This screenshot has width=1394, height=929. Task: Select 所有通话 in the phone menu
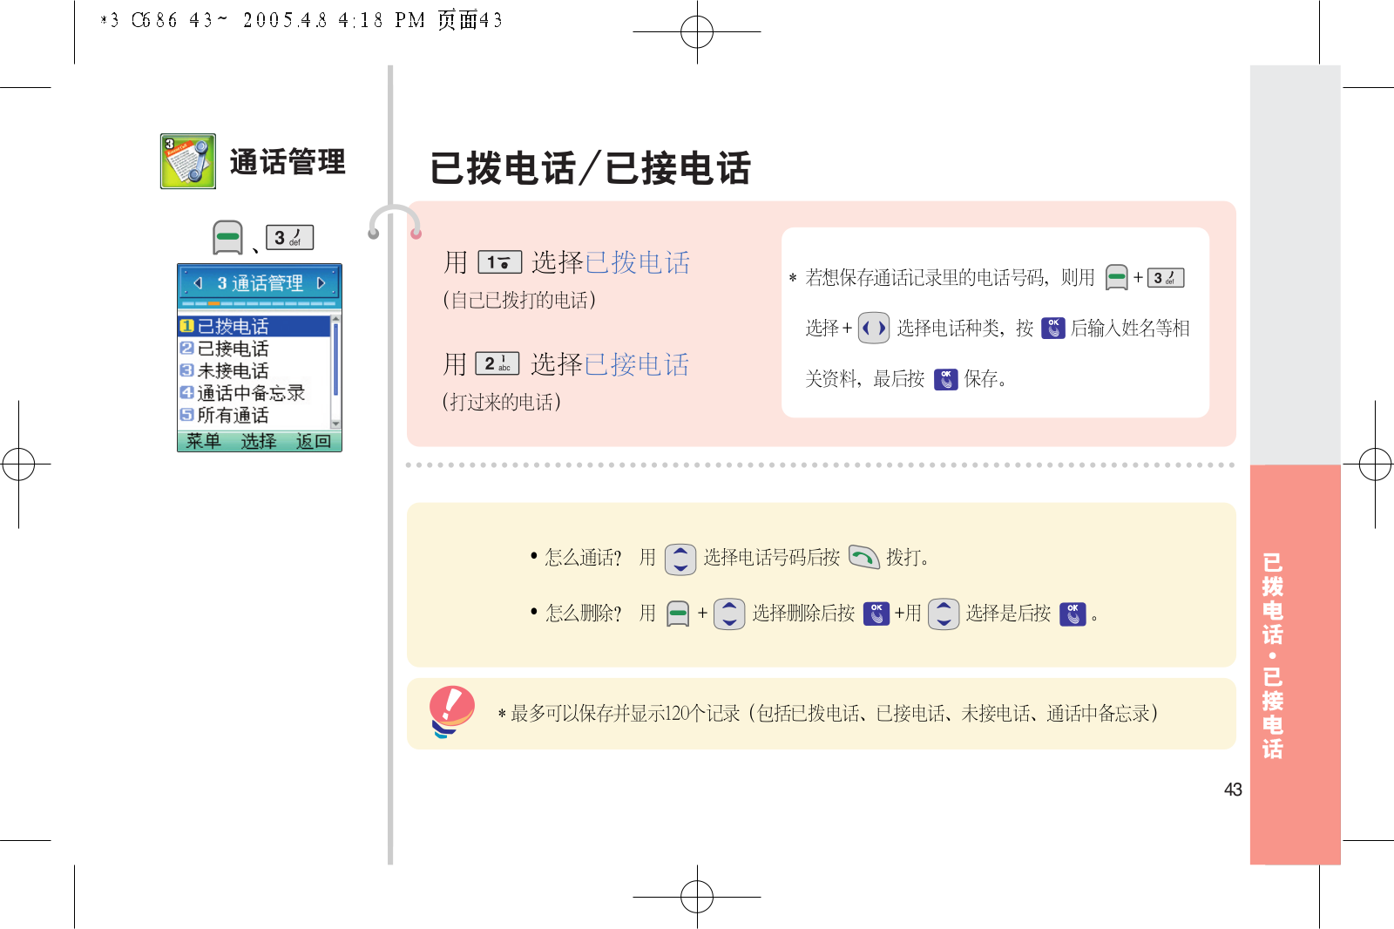pyautogui.click(x=254, y=415)
